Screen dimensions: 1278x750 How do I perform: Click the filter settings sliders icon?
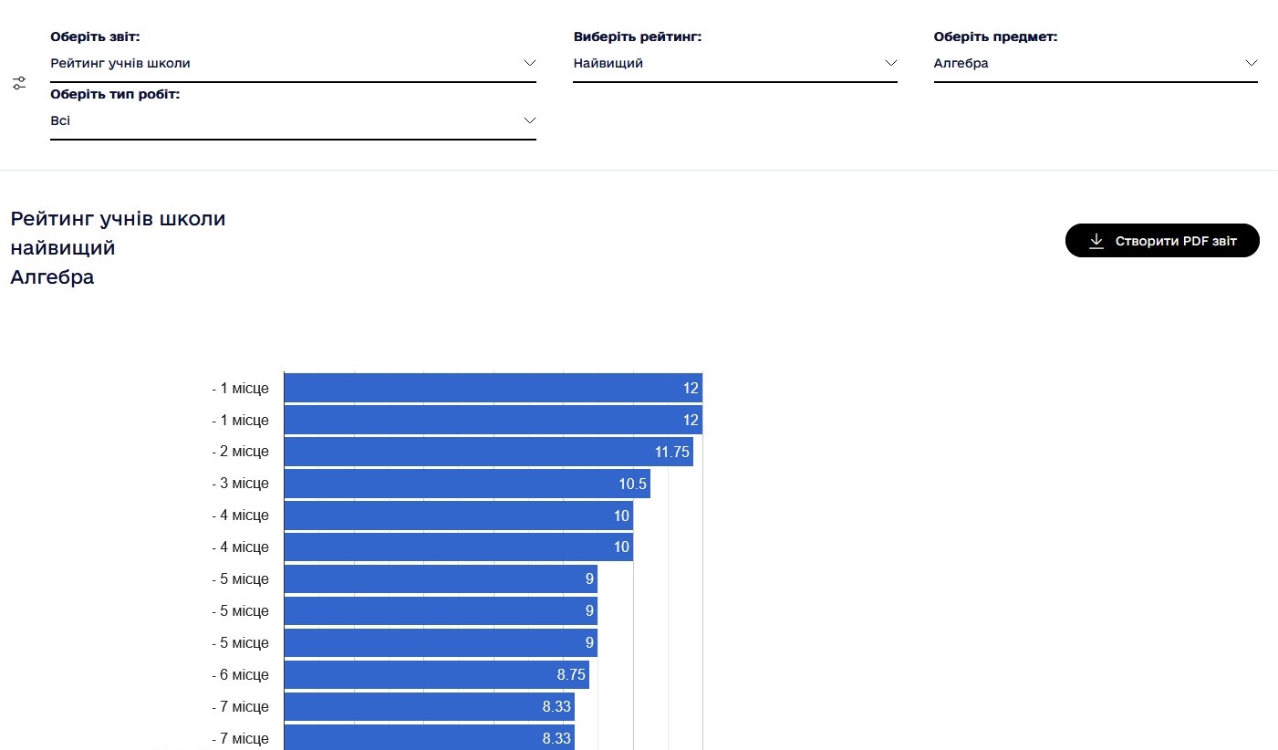19,84
